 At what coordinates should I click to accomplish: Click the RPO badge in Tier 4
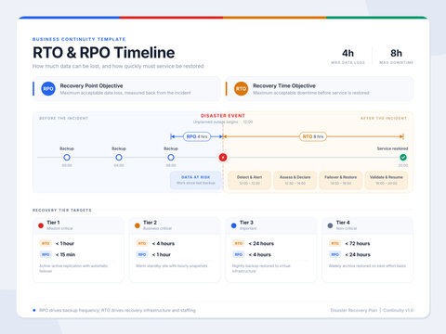[x=335, y=254]
